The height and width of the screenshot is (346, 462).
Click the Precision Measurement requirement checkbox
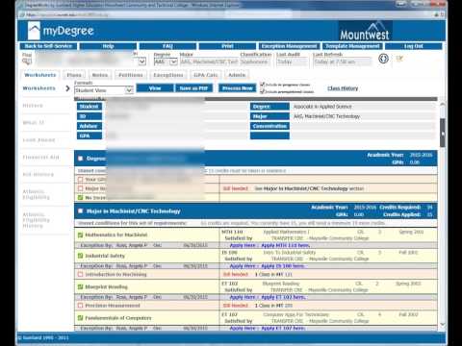(x=81, y=306)
